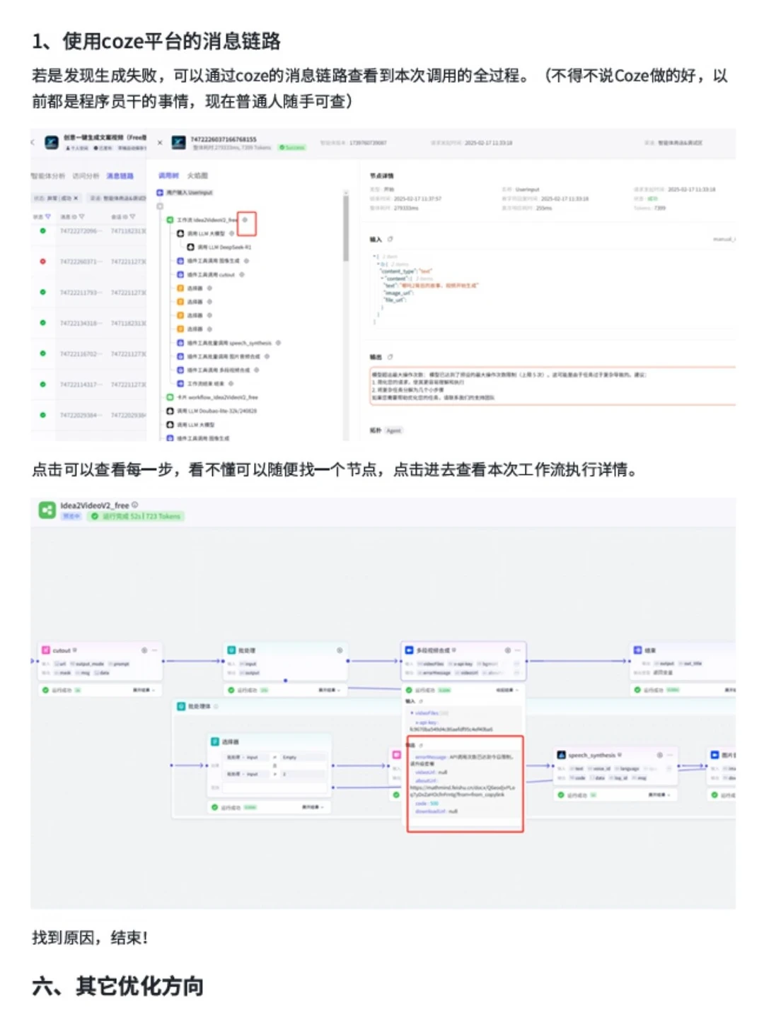Click the call tree vertical scrollbar
764x1020 pixels.
(x=346, y=228)
